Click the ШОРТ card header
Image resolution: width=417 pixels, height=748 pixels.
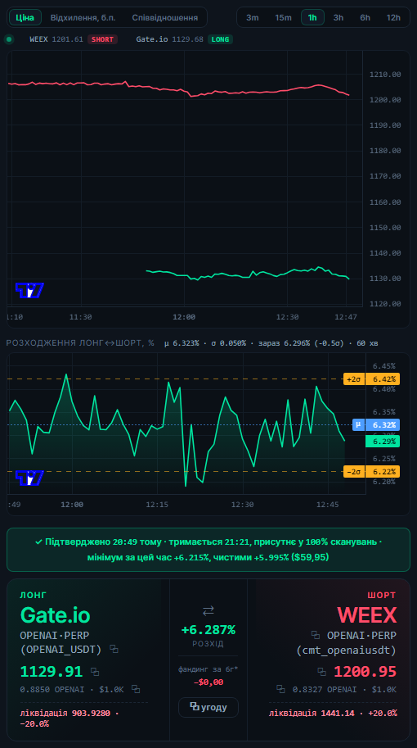(x=382, y=596)
